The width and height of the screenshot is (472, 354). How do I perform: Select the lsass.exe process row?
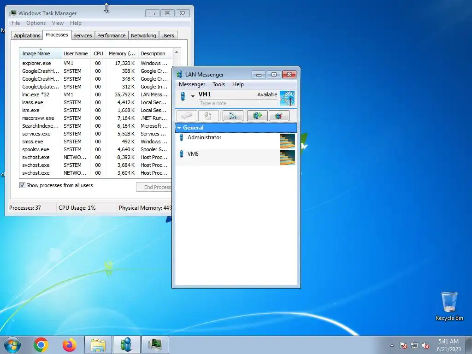[96, 102]
